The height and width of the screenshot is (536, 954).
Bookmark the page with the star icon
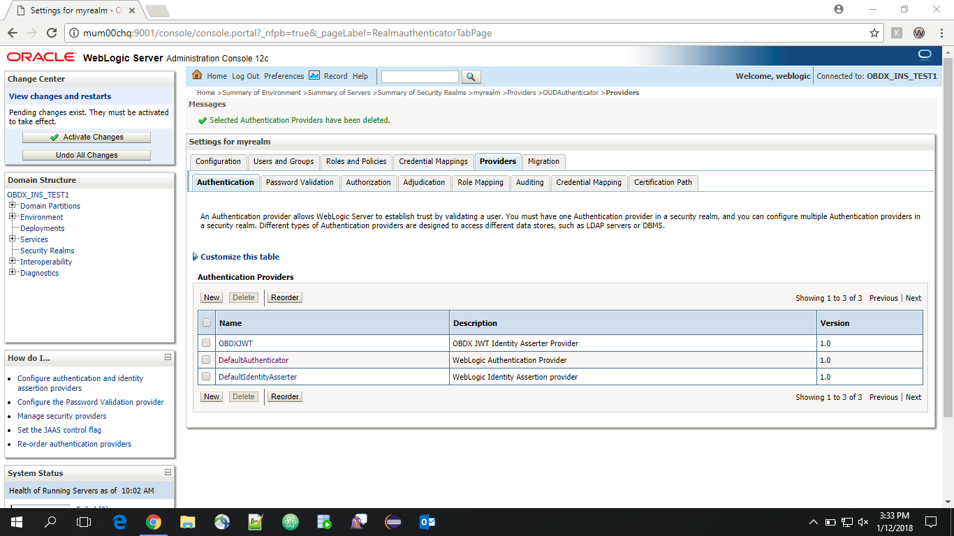[x=874, y=33]
